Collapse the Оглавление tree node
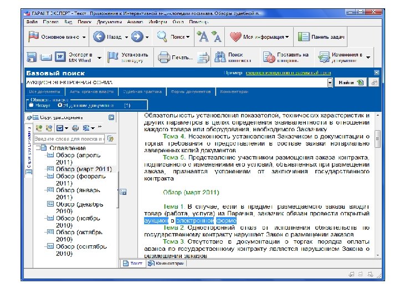This screenshot has width=399, height=299. coord(38,148)
